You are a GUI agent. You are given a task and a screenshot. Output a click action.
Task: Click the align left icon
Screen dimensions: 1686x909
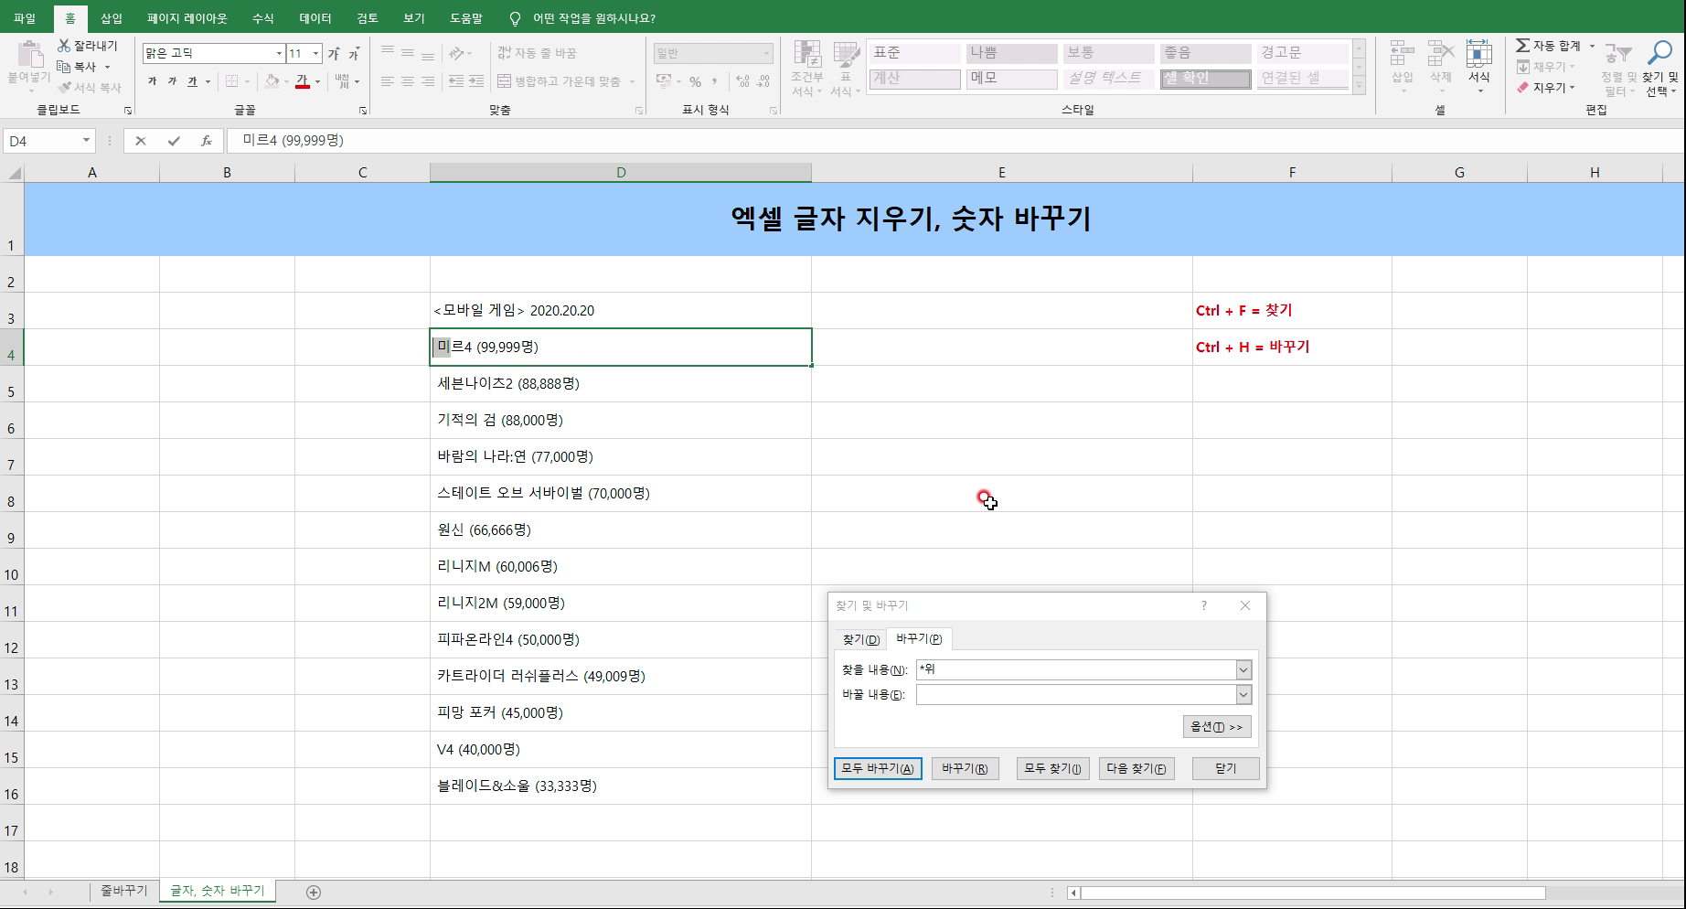coord(388,81)
